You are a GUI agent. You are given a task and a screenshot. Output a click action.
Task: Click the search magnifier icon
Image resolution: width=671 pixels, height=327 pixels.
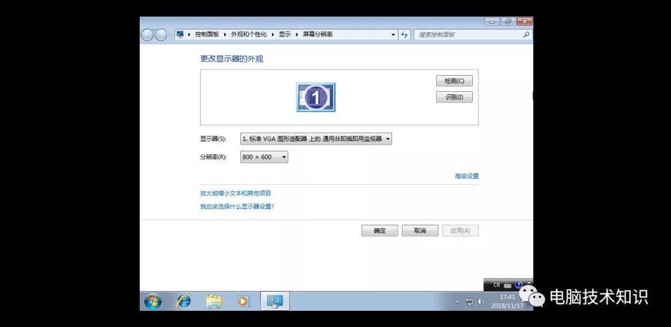[x=526, y=35]
